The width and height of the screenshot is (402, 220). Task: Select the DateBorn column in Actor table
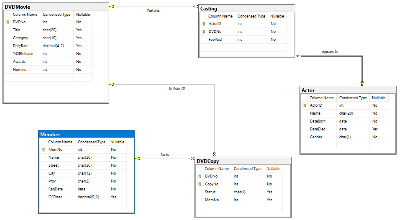click(345, 121)
